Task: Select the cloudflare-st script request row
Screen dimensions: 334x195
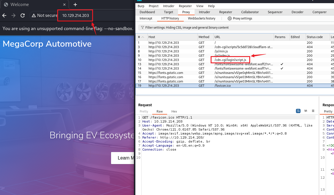Action: click(235, 47)
